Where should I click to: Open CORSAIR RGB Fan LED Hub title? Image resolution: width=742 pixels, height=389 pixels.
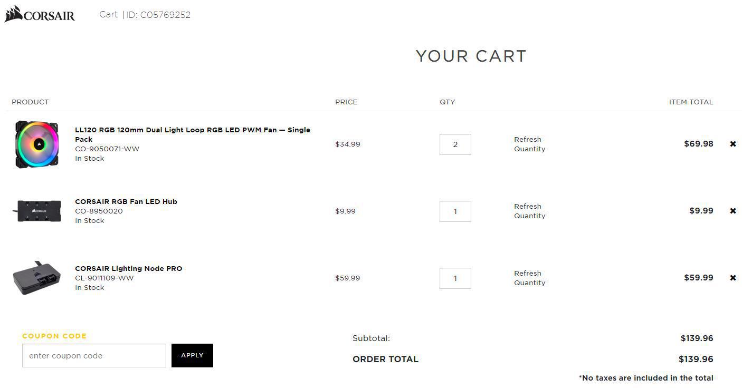126,201
